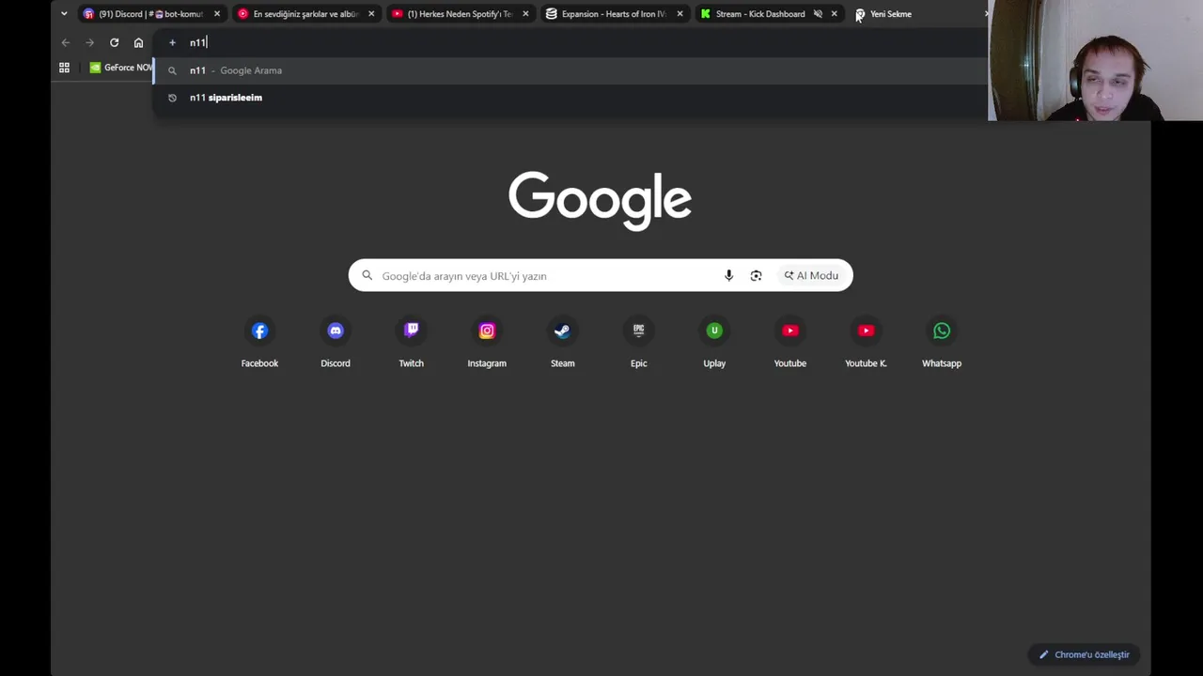Go to the home page

click(138, 42)
